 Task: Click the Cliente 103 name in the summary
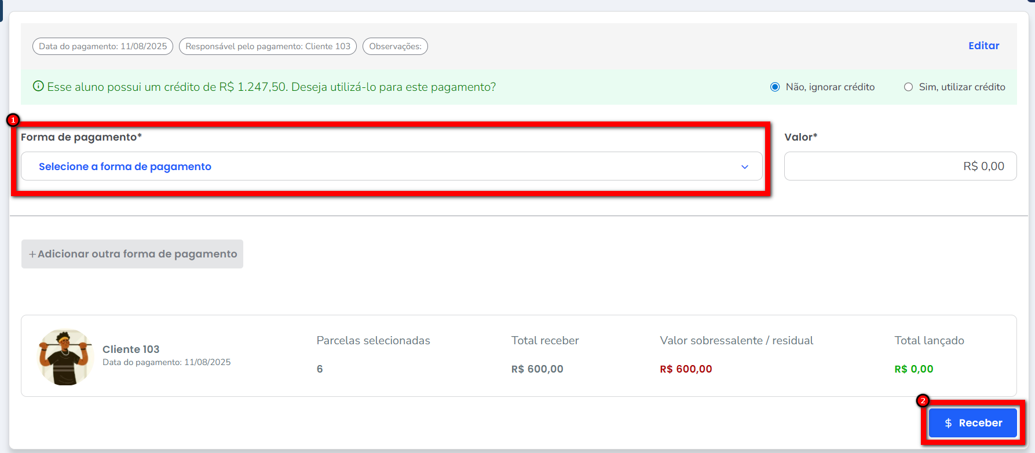tap(131, 349)
